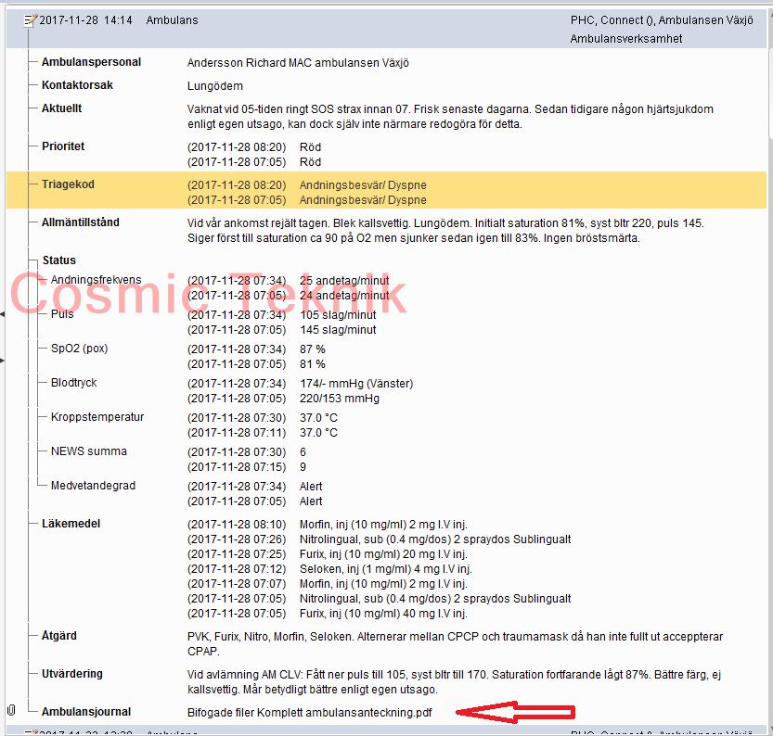The height and width of the screenshot is (736, 773).
Task: Select the Medvetandegrad status item
Action: tap(93, 486)
